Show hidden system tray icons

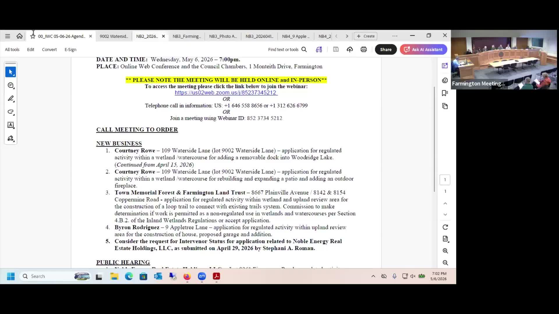[x=373, y=276]
